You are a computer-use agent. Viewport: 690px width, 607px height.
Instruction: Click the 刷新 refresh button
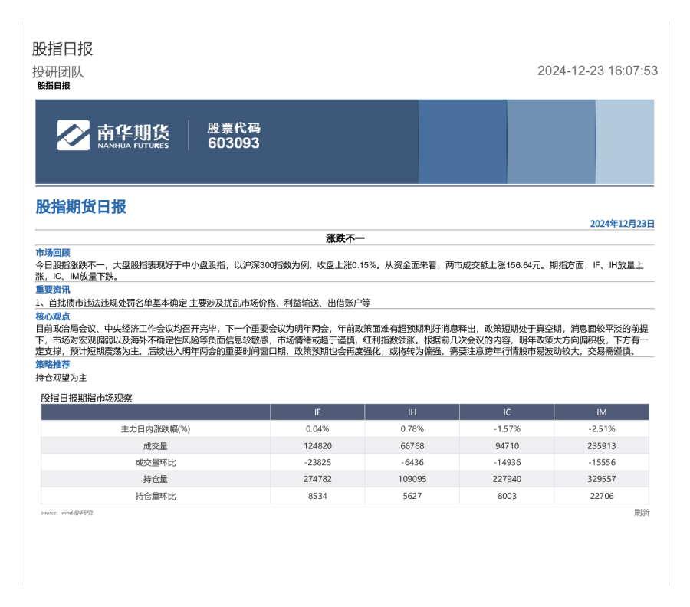642,513
